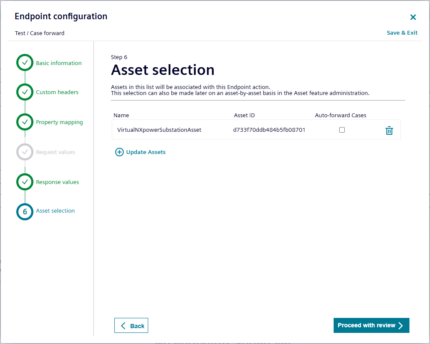Click the greyed Request values step circle
This screenshot has height=344, width=430.
point(25,152)
